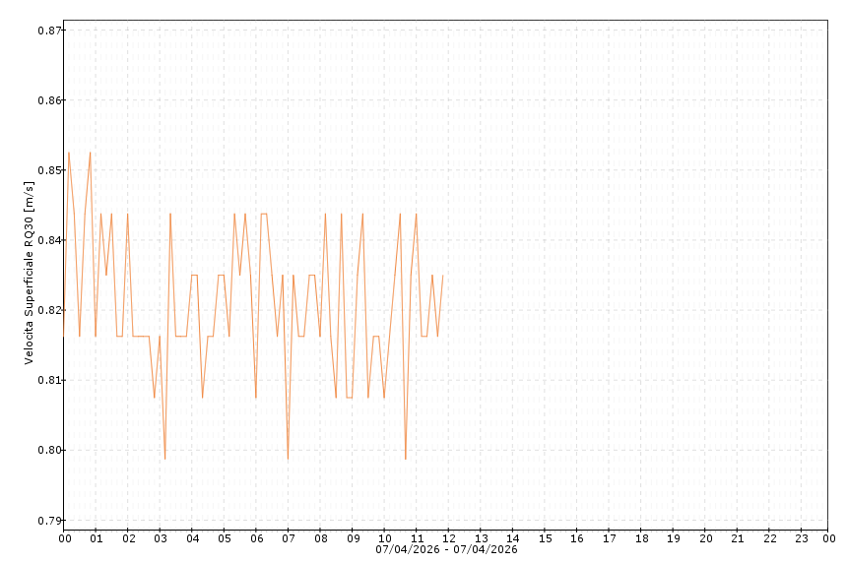Click the line's starting point at hour 00
This screenshot has width=847, height=564.
64,336
